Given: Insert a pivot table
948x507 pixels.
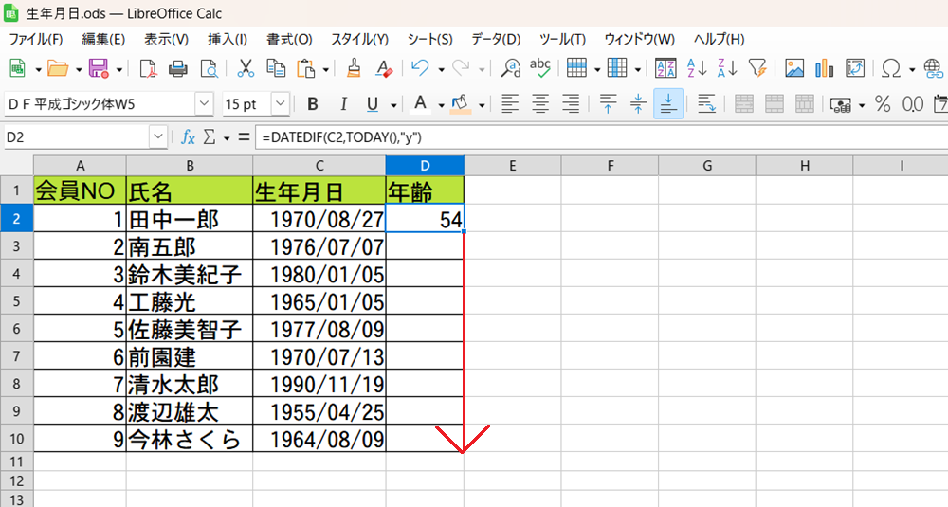Looking at the screenshot, I should point(855,68).
